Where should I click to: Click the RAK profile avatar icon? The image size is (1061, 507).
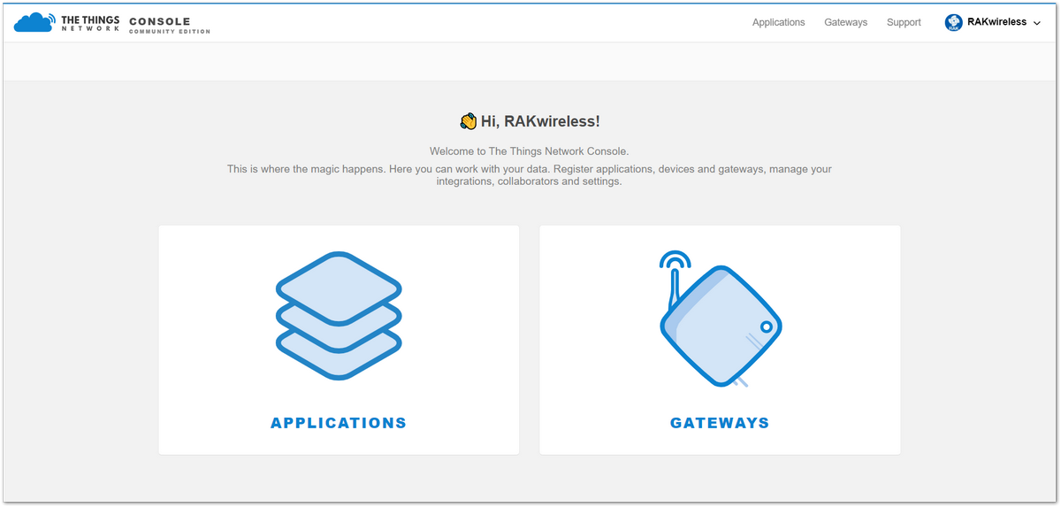click(953, 23)
